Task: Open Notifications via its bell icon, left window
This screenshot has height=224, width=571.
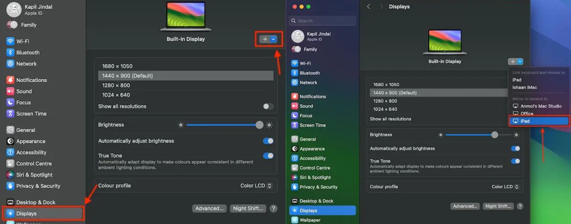Action: point(10,80)
